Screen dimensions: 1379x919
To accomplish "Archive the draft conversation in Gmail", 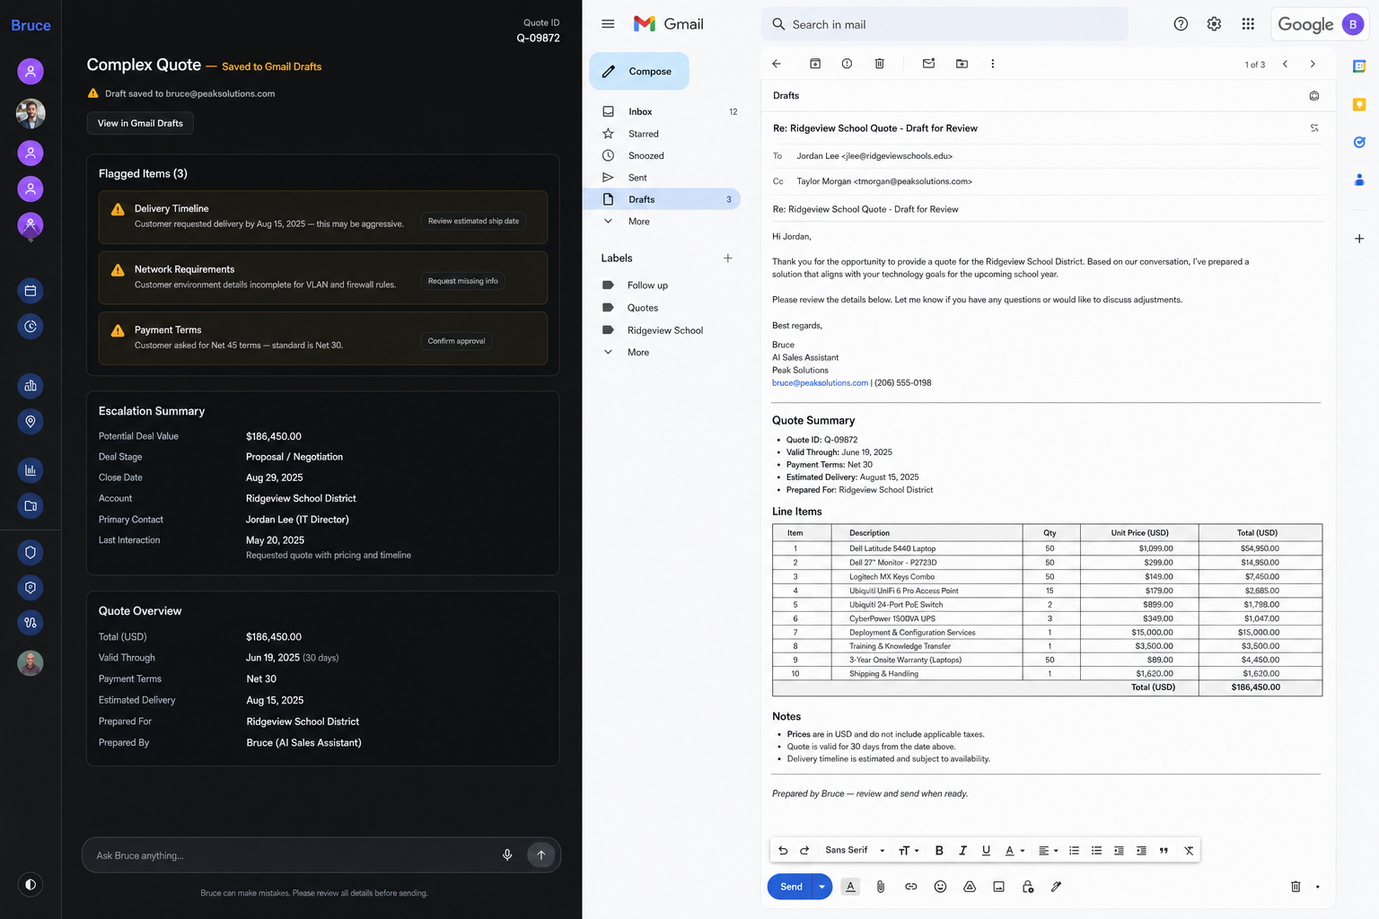I will point(815,64).
